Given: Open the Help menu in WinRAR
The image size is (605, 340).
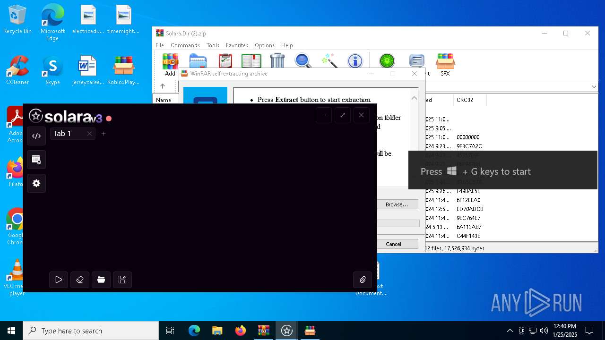Looking at the screenshot, I should click(287, 45).
